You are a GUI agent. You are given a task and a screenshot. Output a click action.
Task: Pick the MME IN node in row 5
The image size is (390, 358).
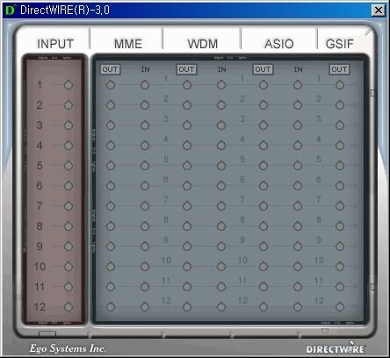(x=145, y=166)
